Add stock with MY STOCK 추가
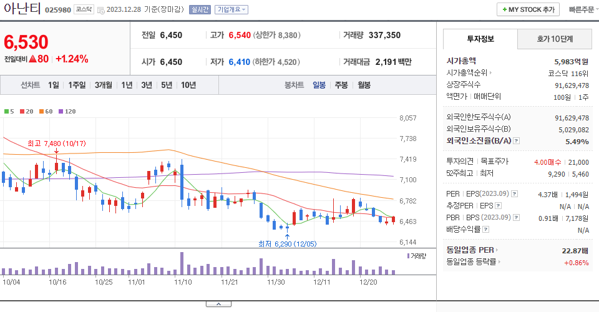The width and height of the screenshot is (599, 312). pos(528,9)
